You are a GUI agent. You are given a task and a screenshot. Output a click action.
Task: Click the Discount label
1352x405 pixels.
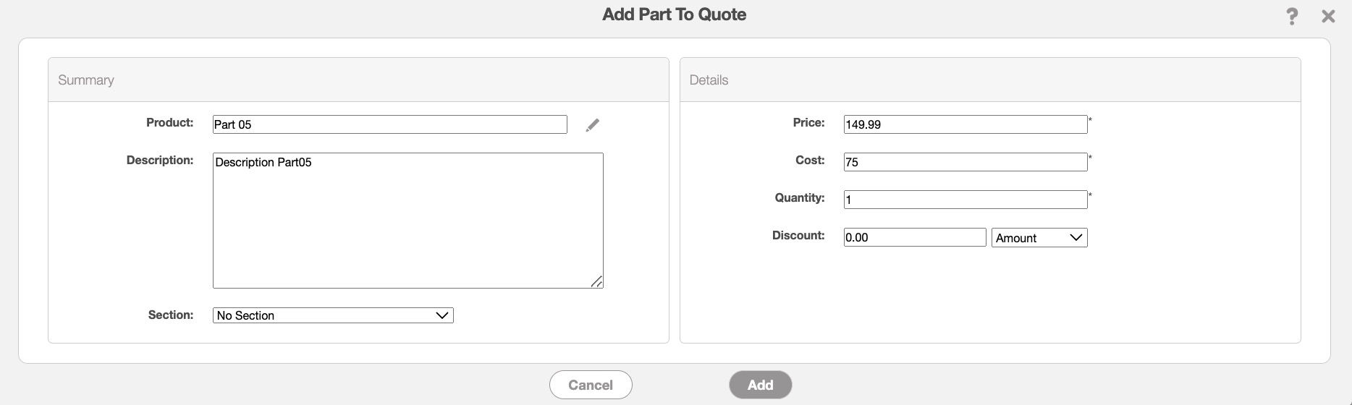click(798, 236)
